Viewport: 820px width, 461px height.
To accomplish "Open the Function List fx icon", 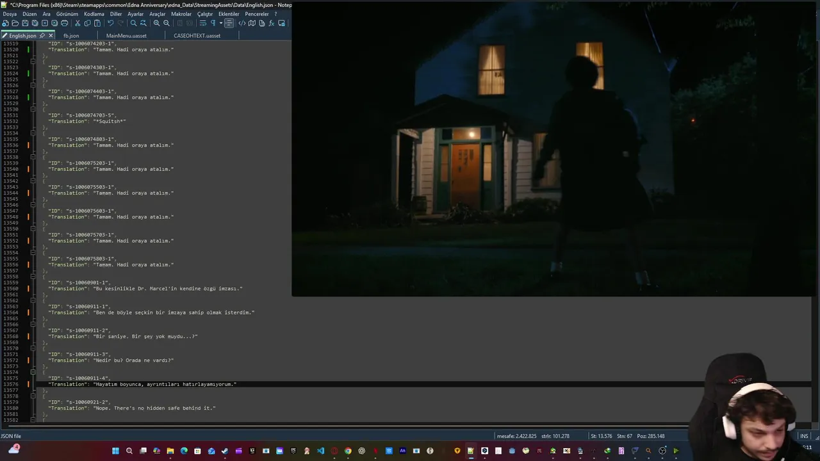I will click(x=272, y=23).
